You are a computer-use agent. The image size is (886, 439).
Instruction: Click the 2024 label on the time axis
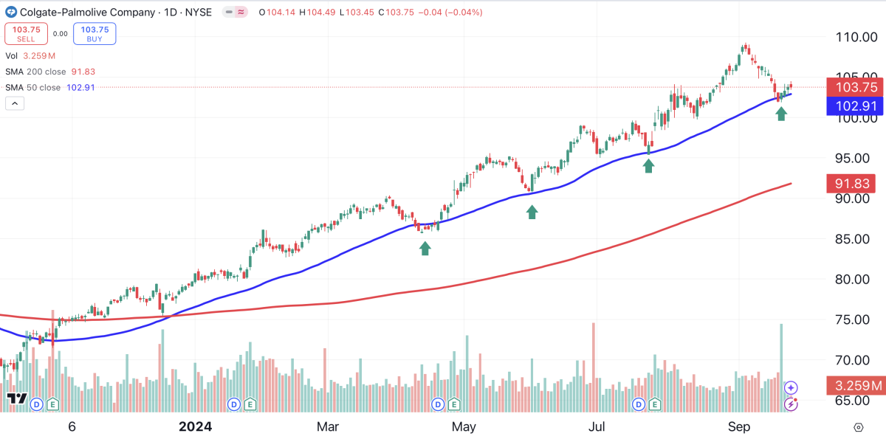coord(194,426)
